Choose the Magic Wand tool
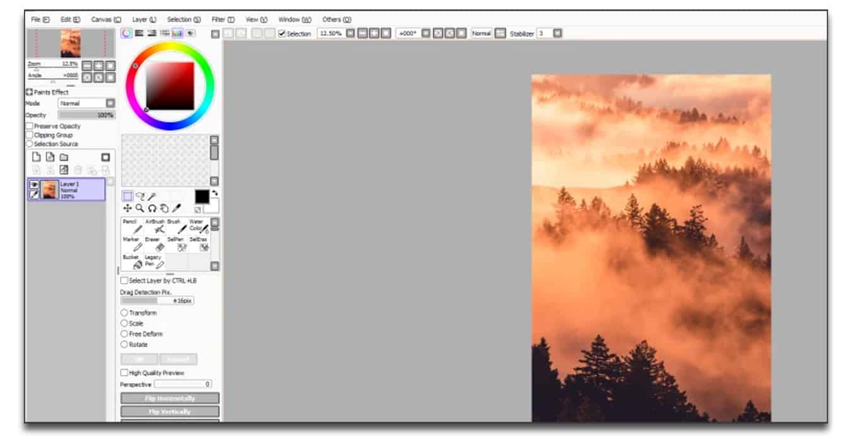Viewport: 852px width, 438px height. pyautogui.click(x=151, y=197)
